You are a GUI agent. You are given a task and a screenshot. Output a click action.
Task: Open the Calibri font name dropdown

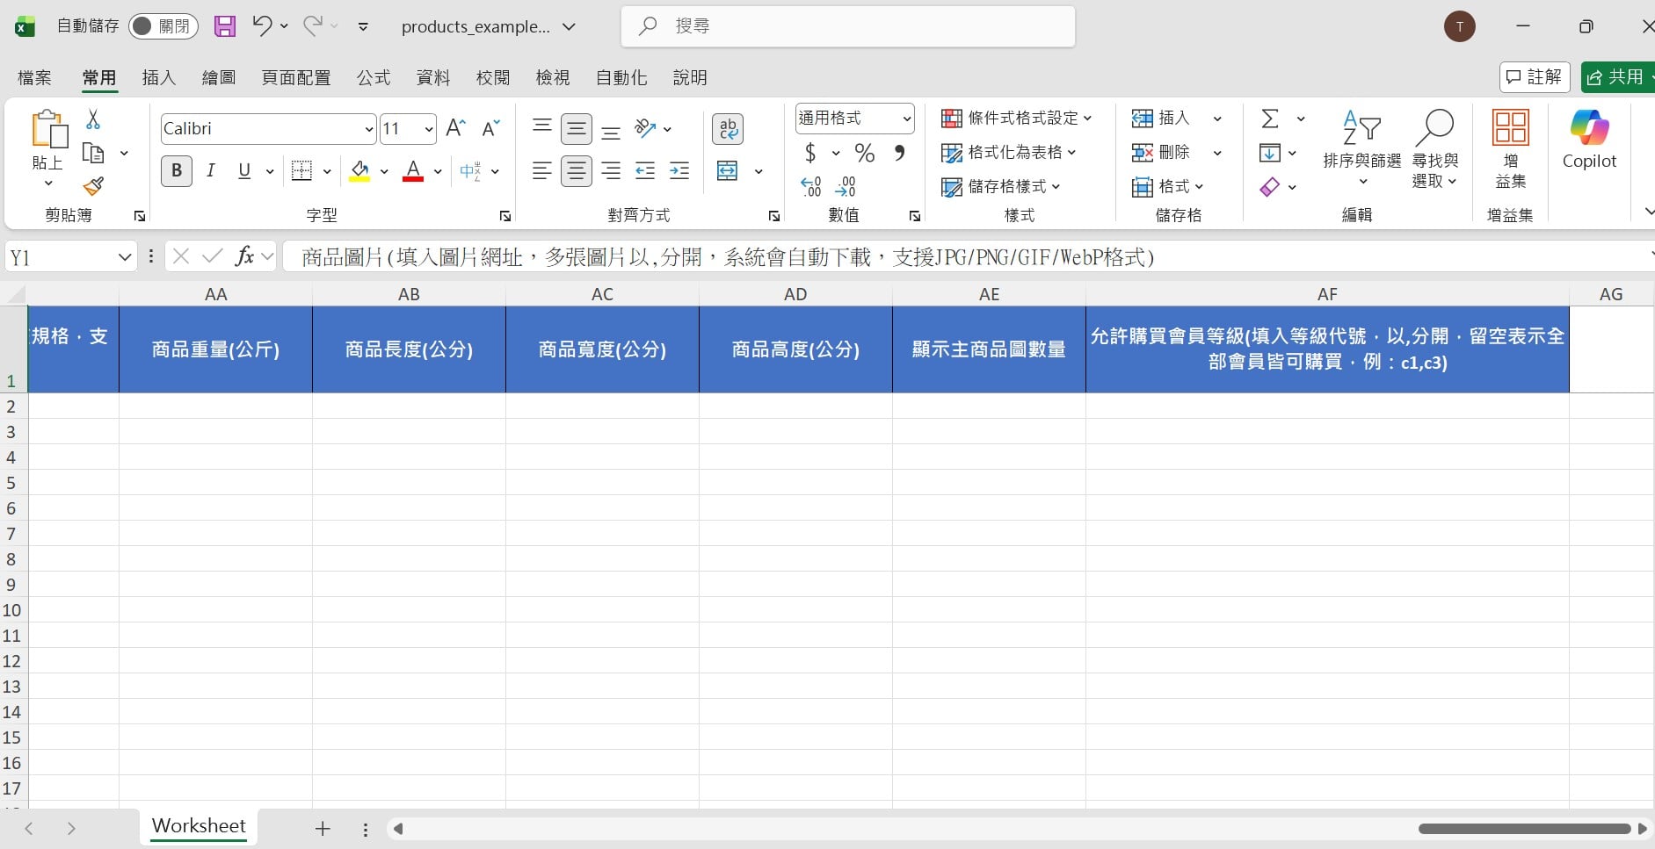click(x=368, y=129)
